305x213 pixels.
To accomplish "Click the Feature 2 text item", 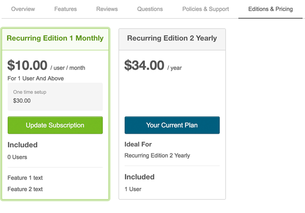I will point(25,189).
